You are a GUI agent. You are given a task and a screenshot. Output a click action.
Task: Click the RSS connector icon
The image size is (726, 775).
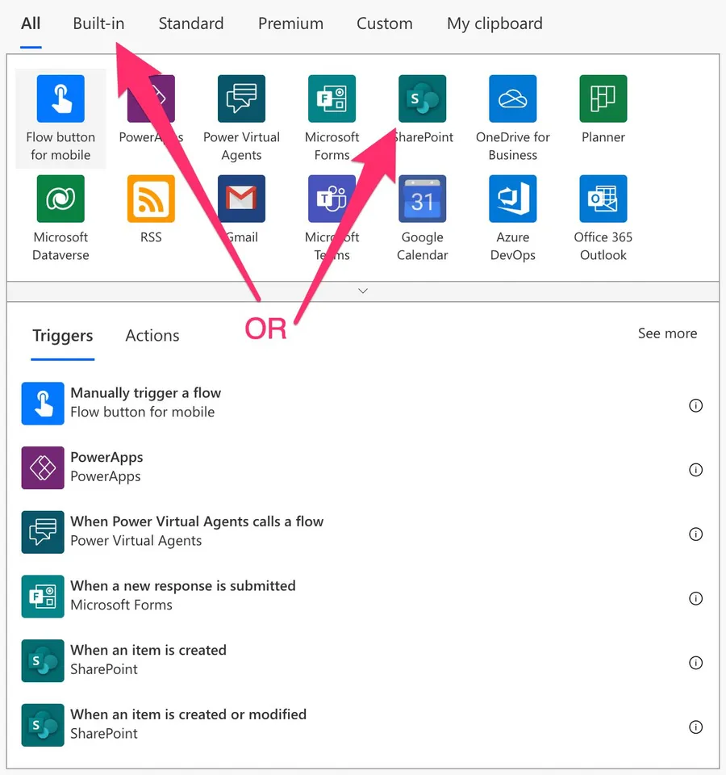(x=151, y=199)
